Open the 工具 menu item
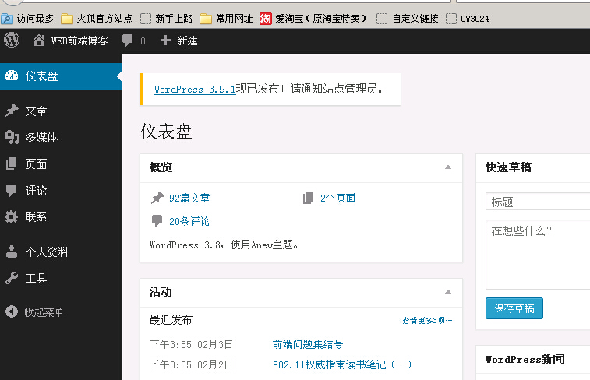The width and height of the screenshot is (590, 380). pos(61,278)
